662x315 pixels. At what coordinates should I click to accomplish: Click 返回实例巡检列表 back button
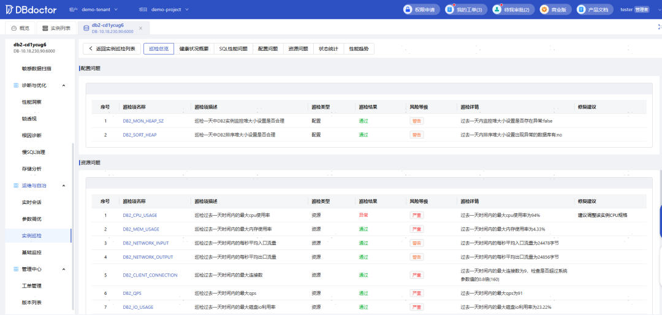(112, 49)
